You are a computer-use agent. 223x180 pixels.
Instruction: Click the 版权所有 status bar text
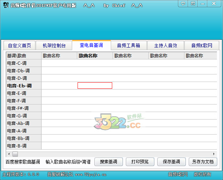203,174
